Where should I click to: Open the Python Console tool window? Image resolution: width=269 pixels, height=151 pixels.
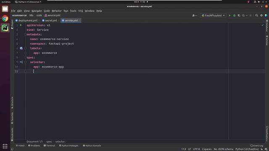point(92,146)
